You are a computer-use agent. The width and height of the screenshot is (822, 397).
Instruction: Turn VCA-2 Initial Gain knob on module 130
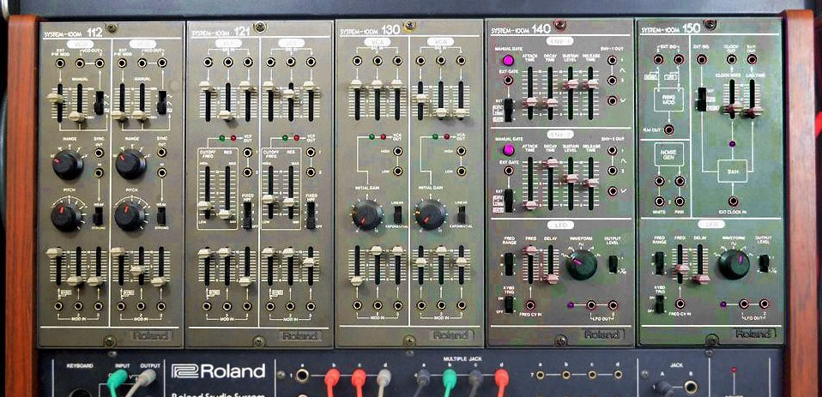431,214
